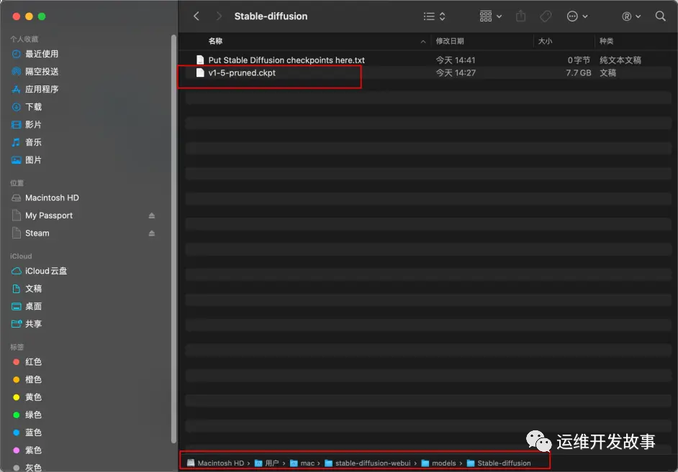Screen dimensions: 678x472
Task: Click the green zoom window button
Action: pyautogui.click(x=42, y=17)
